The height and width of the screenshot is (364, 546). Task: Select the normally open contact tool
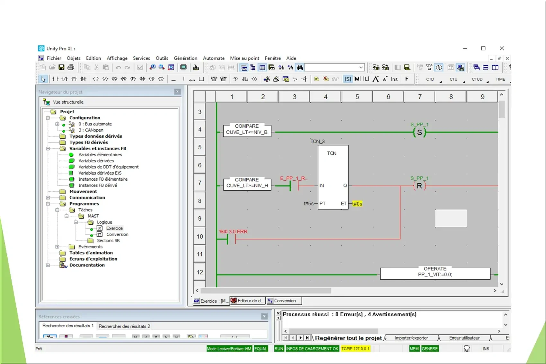(x=55, y=79)
